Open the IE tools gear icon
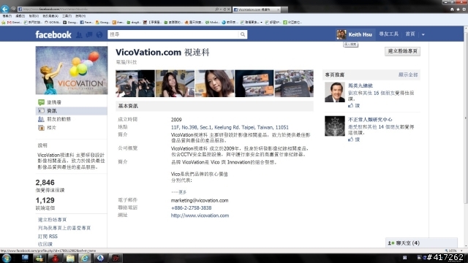Image resolution: width=468 pixels, height=263 pixels. [464, 9]
